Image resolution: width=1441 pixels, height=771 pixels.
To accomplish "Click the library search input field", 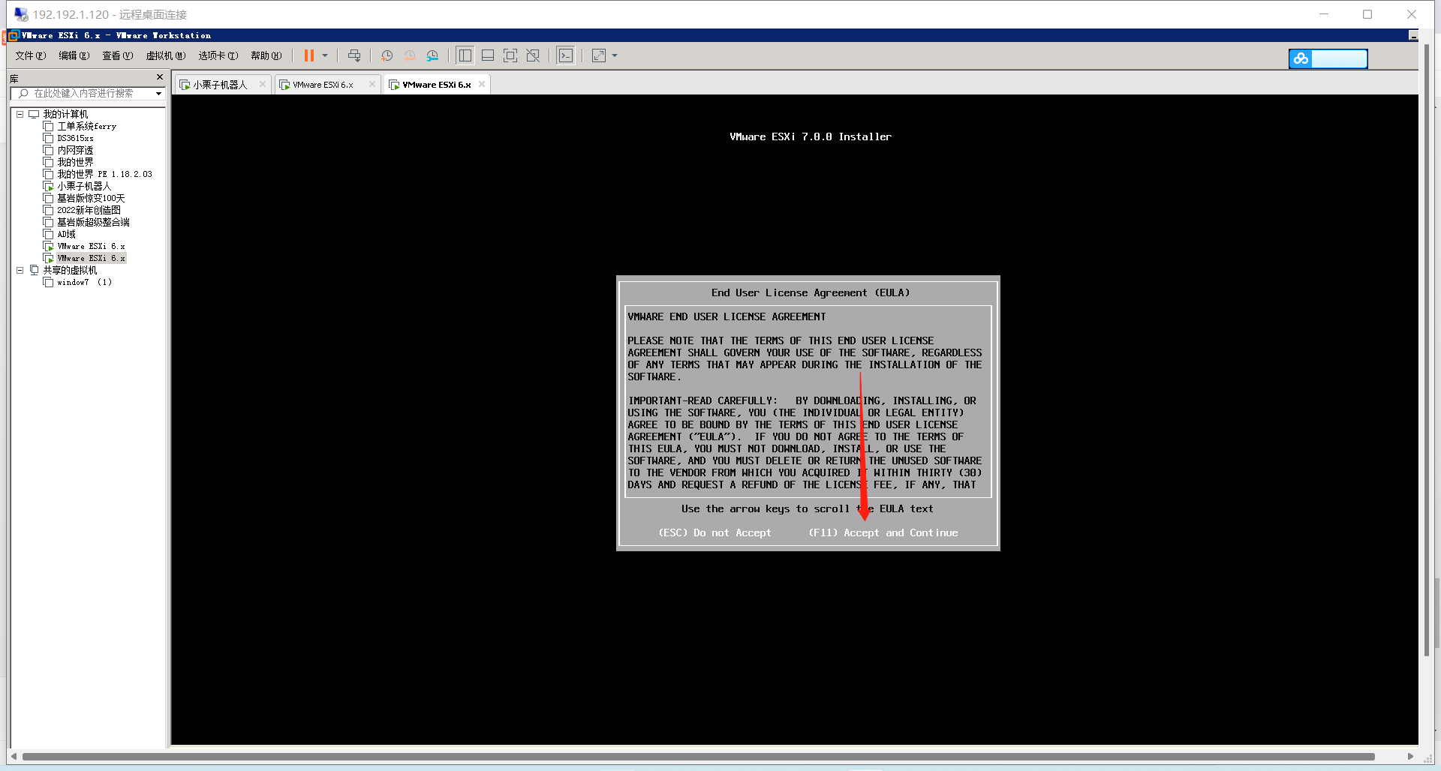I will 83,94.
